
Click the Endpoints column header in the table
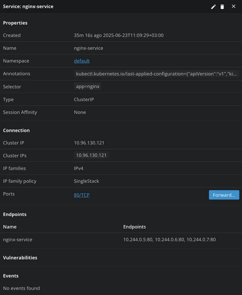tap(134, 227)
